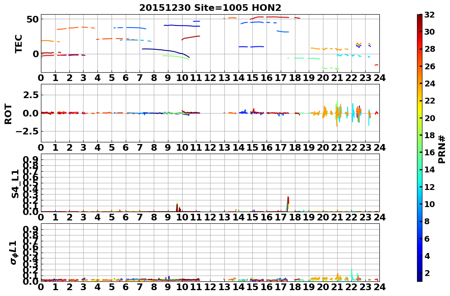The image size is (450, 296).
Task: Click the large ROT spike near hour 21
Action: coord(337,114)
